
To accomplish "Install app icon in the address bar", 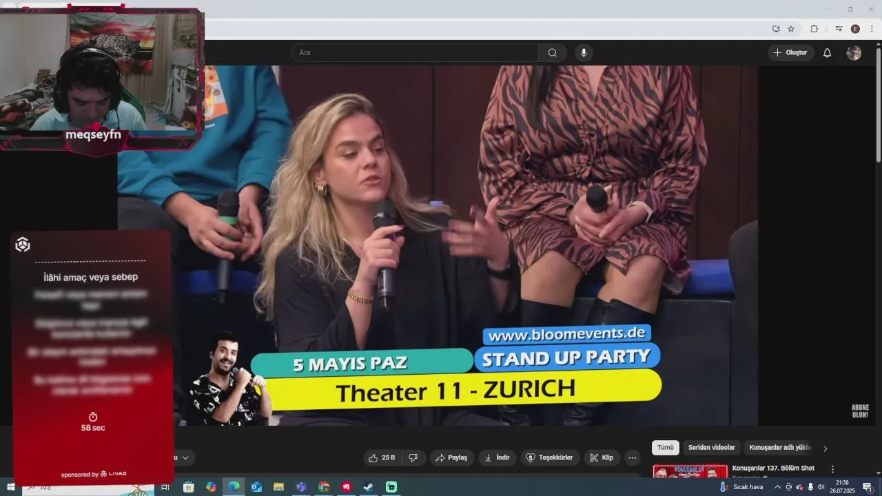I will [776, 29].
